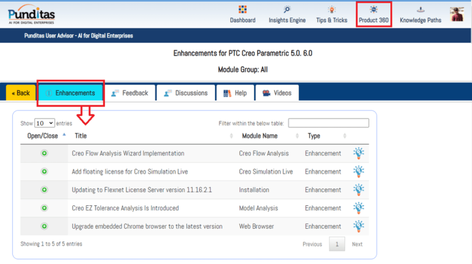The height and width of the screenshot is (264, 472).
Task: Click the Back button
Action: click(21, 93)
